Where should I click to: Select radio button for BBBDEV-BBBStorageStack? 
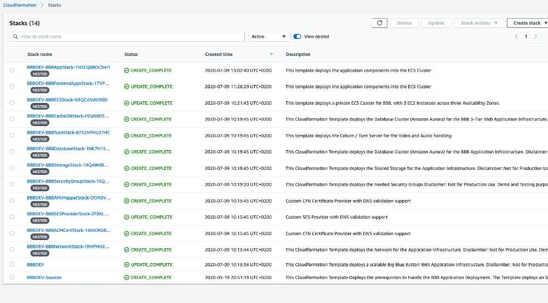click(x=12, y=168)
